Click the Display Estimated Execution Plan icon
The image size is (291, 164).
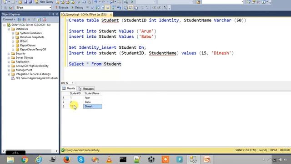coord(97,8)
